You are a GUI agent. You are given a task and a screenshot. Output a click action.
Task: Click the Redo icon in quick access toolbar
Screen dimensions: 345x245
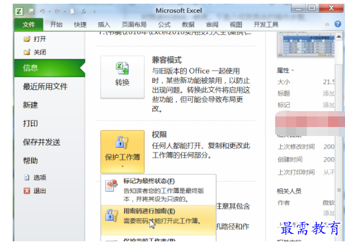tap(58, 12)
